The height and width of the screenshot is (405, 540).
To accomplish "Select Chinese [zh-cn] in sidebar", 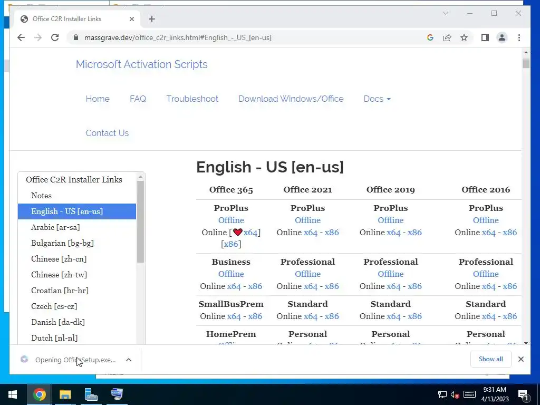I will pos(59,259).
